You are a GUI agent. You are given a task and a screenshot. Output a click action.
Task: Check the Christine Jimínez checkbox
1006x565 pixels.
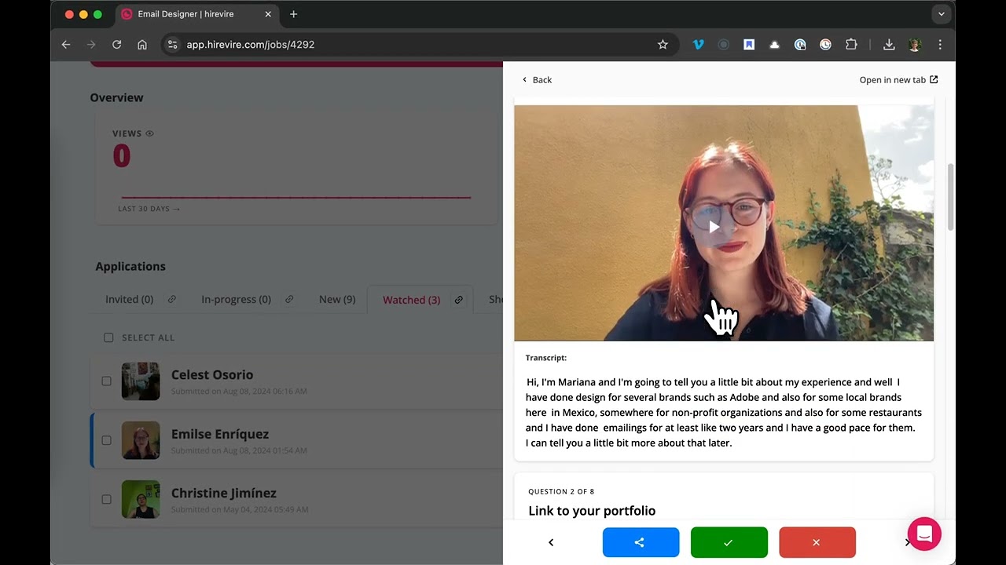[x=106, y=499]
